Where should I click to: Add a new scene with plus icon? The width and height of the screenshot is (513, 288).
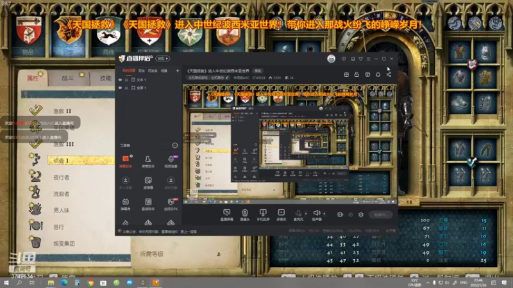pyautogui.click(x=178, y=70)
